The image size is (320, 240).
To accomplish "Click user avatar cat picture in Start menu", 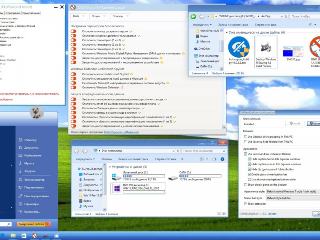I will 37,112.
